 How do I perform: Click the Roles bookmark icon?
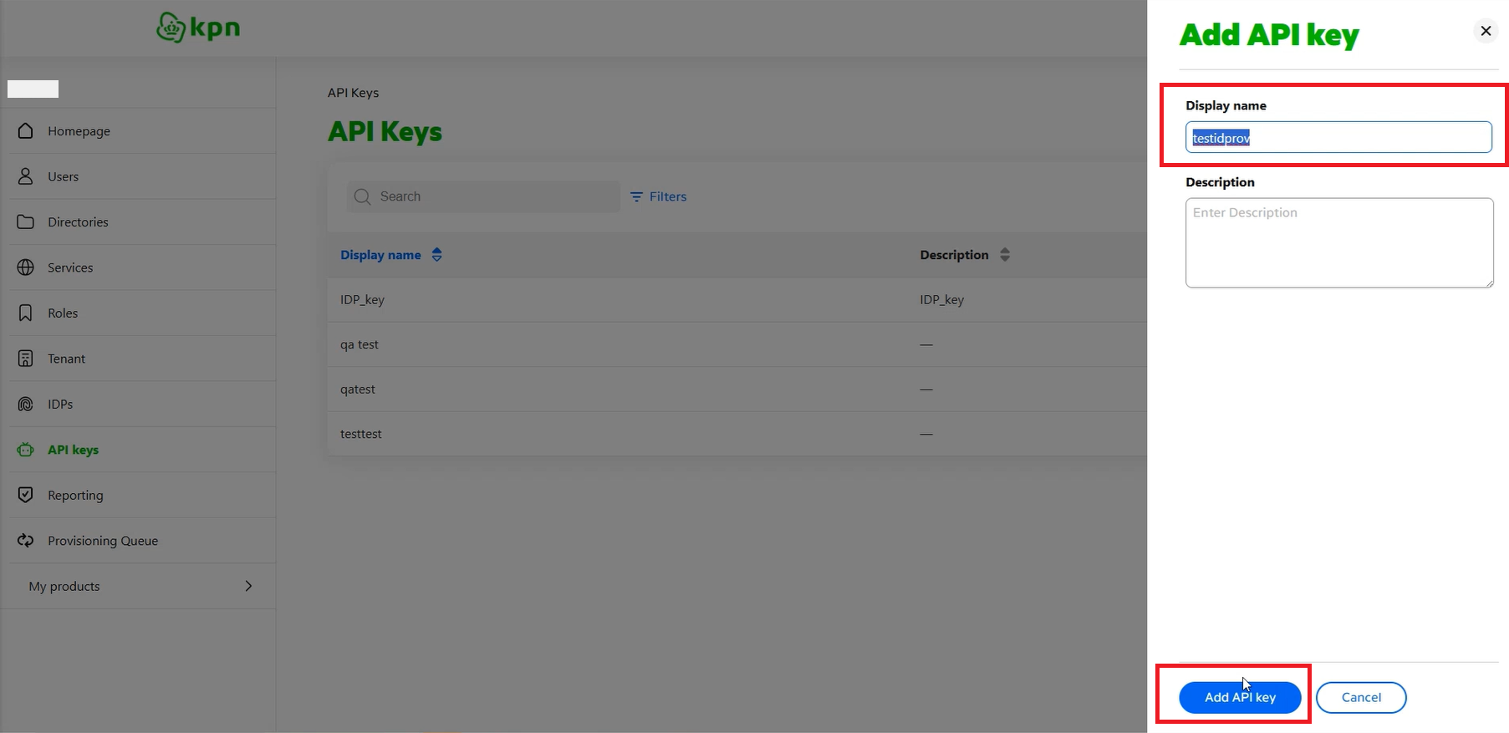26,313
